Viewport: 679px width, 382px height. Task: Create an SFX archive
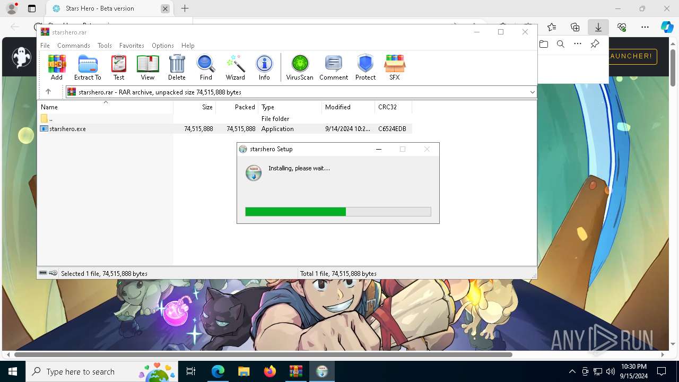tap(395, 67)
